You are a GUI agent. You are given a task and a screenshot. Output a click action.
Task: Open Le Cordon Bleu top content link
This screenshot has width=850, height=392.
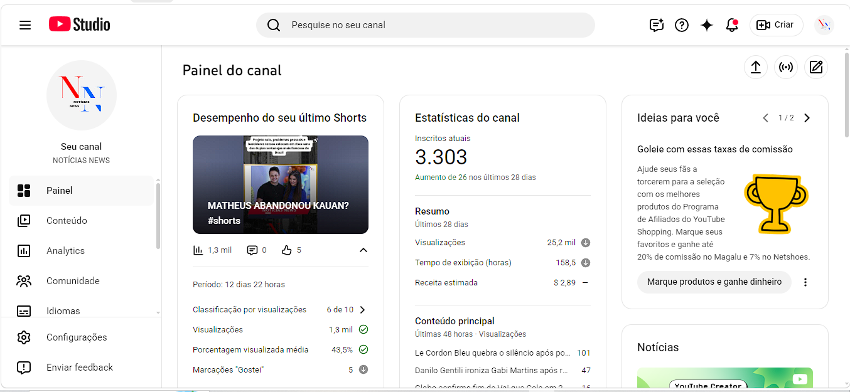[x=493, y=353]
